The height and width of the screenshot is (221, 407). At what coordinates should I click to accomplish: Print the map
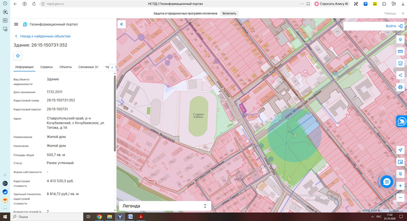pyautogui.click(x=400, y=87)
